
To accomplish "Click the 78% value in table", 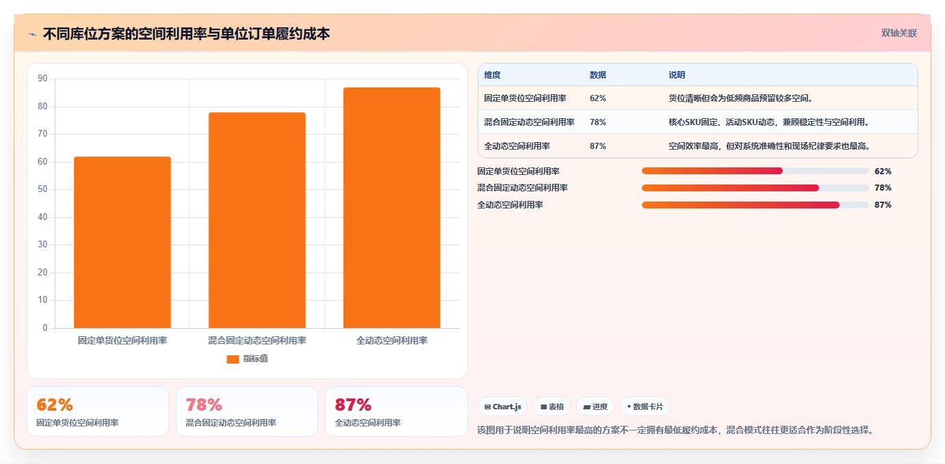I will (598, 122).
